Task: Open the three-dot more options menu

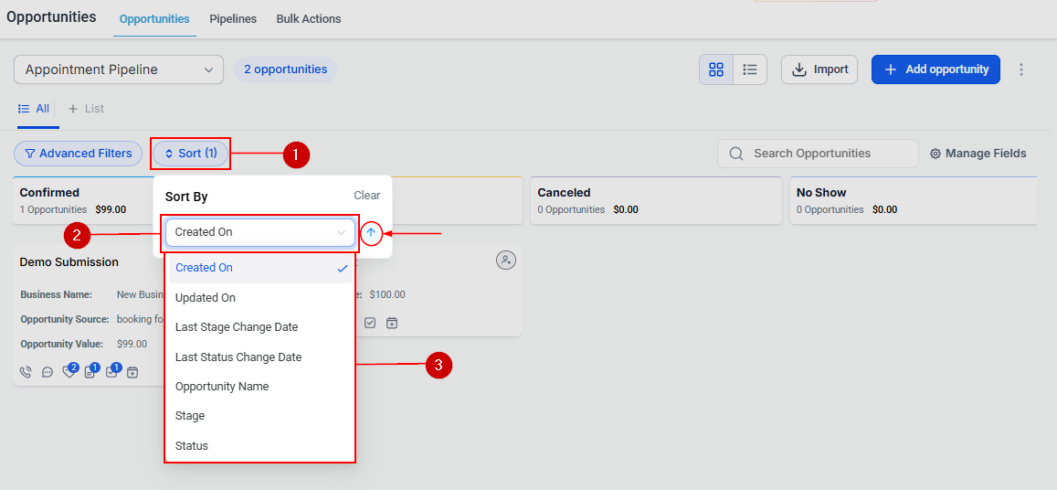Action: [x=1021, y=69]
